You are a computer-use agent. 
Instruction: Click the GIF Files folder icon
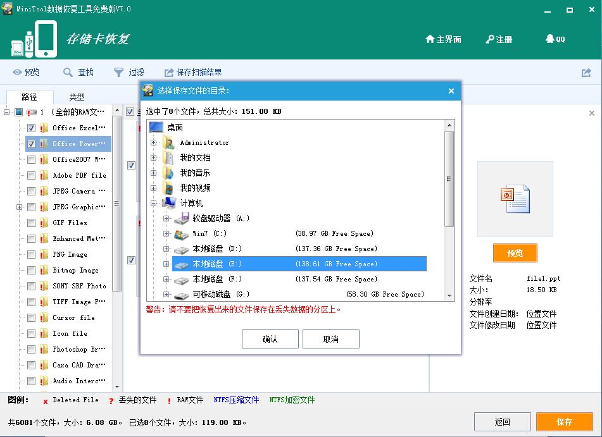tap(44, 223)
